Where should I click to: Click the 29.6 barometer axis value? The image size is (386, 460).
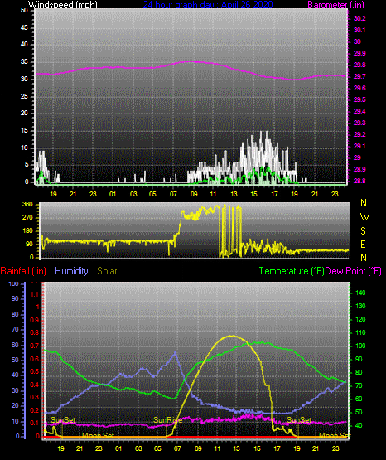pyautogui.click(x=359, y=89)
